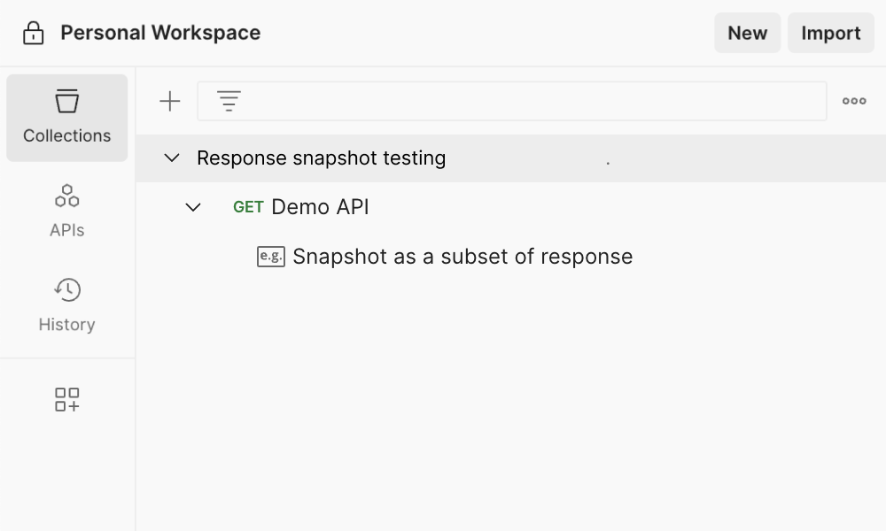Click the New button

(747, 33)
